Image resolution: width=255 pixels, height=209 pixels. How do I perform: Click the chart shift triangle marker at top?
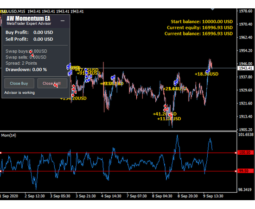[x=212, y=9]
